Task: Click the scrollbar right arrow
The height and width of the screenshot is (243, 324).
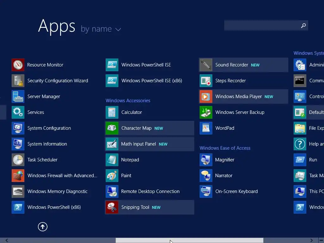Action: (311, 240)
